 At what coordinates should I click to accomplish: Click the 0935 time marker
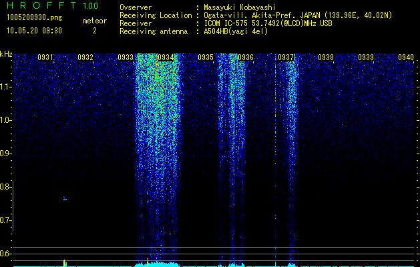(x=206, y=57)
